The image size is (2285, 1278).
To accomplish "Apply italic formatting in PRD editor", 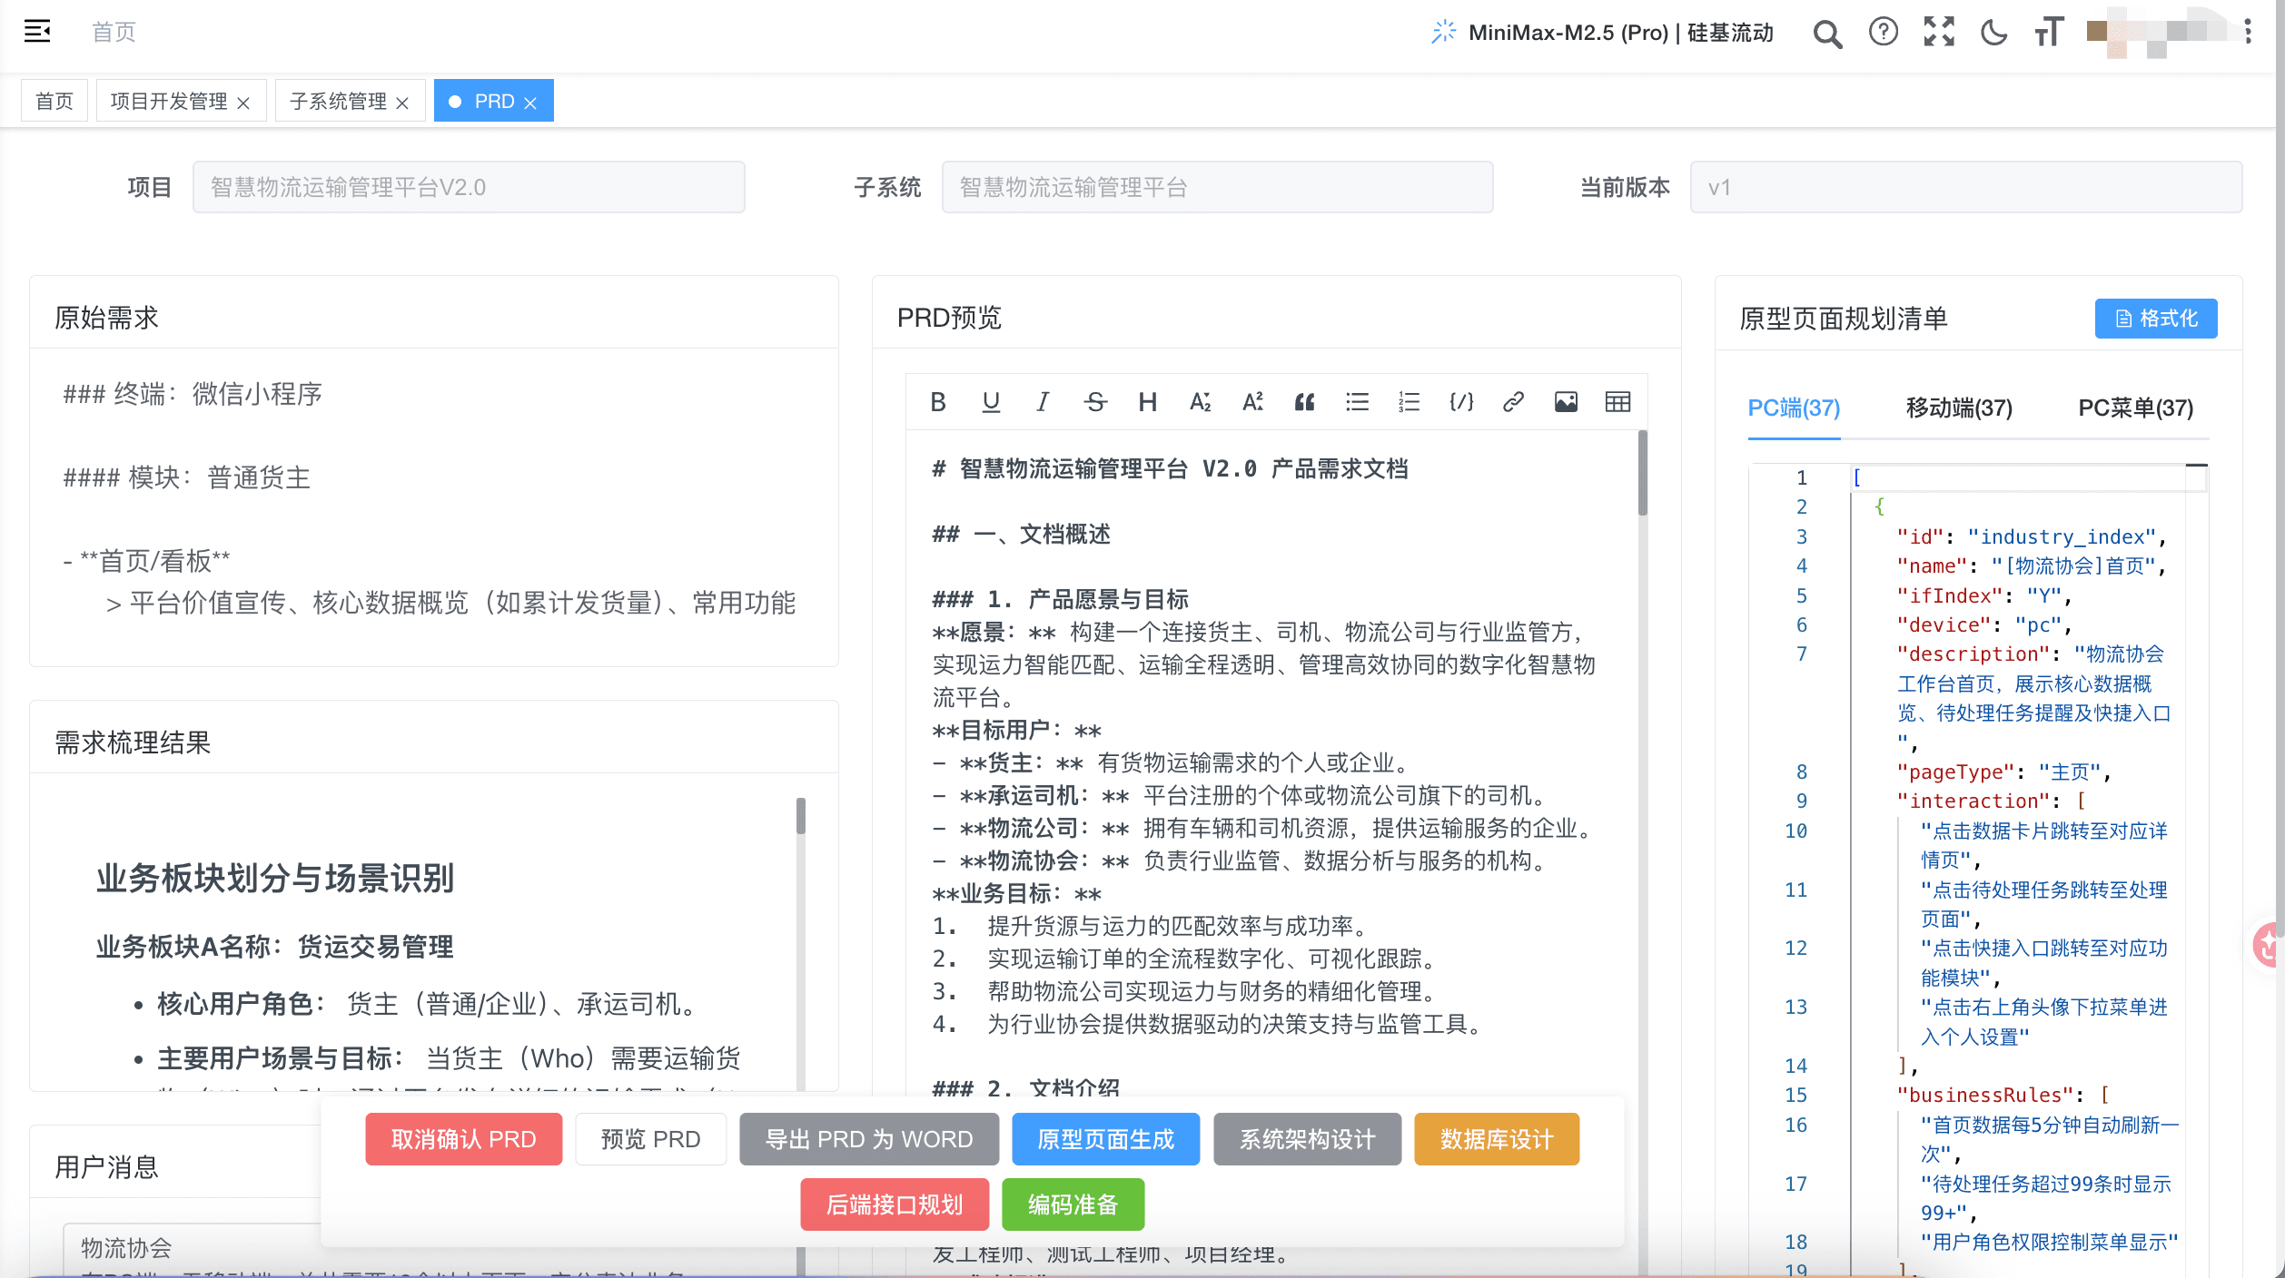I will pyautogui.click(x=1043, y=402).
